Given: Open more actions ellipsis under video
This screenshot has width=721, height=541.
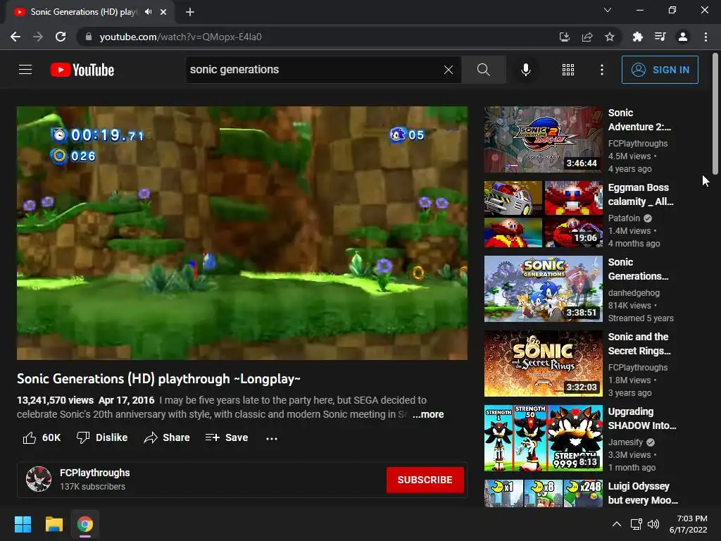Looking at the screenshot, I should click(272, 438).
